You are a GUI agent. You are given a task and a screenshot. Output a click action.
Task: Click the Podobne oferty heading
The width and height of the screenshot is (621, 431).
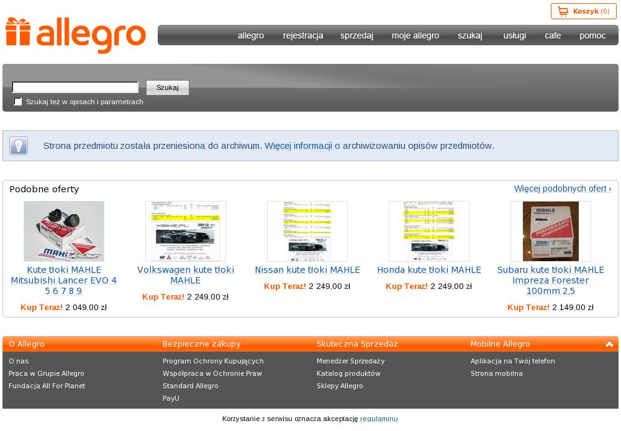coord(44,189)
